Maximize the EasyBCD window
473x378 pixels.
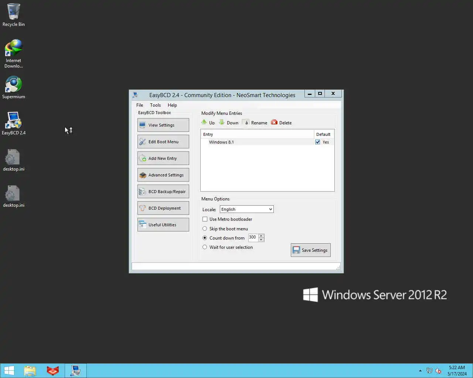(320, 94)
